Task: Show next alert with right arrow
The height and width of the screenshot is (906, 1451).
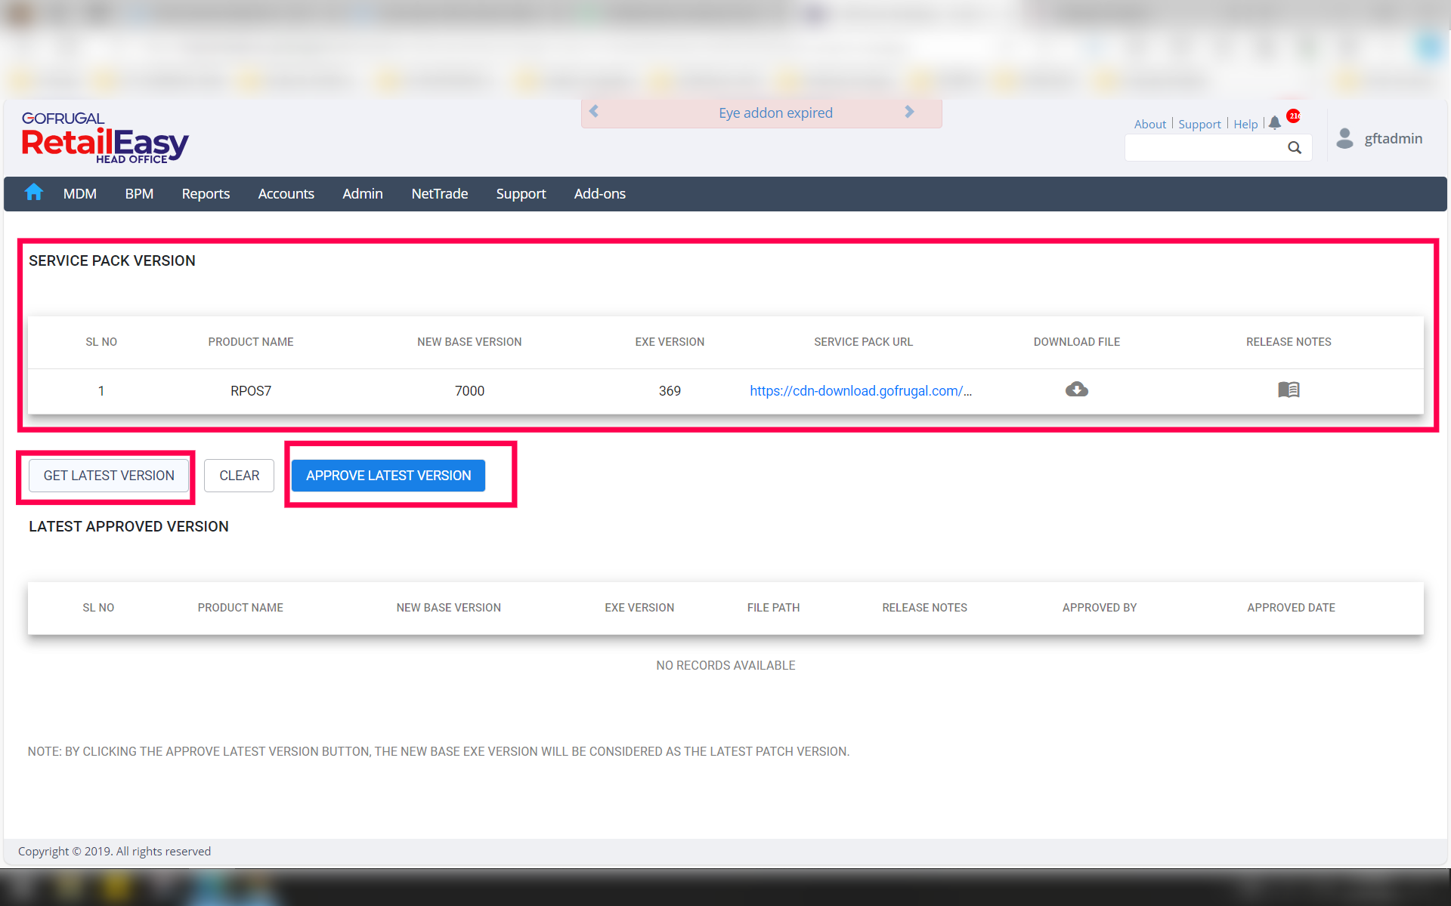Action: (x=909, y=112)
